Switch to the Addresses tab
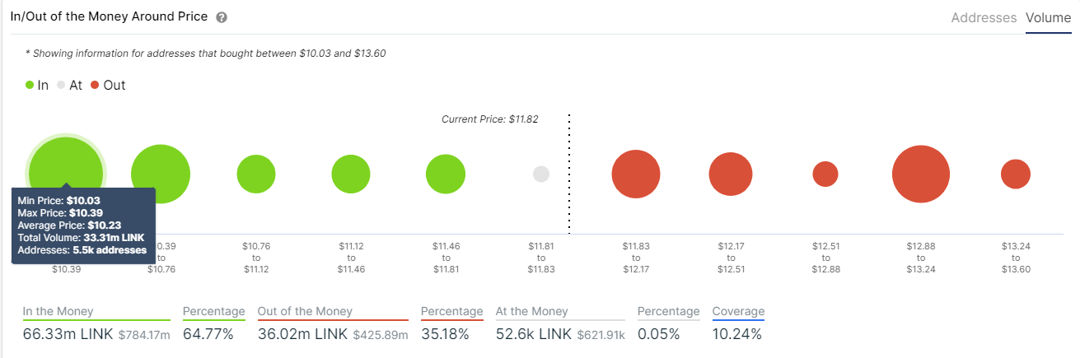This screenshot has height=358, width=1080. pyautogui.click(x=984, y=17)
